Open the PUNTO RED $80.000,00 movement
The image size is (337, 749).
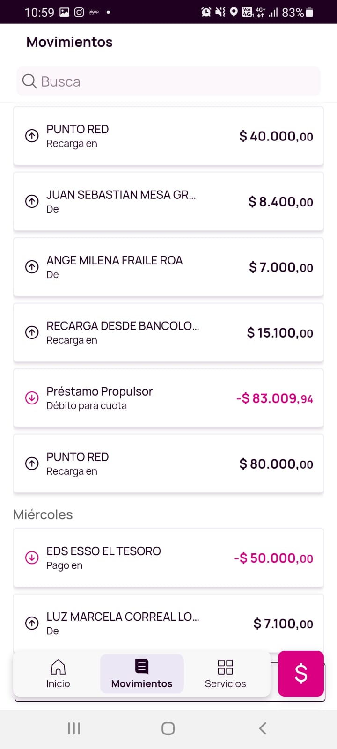coord(168,464)
